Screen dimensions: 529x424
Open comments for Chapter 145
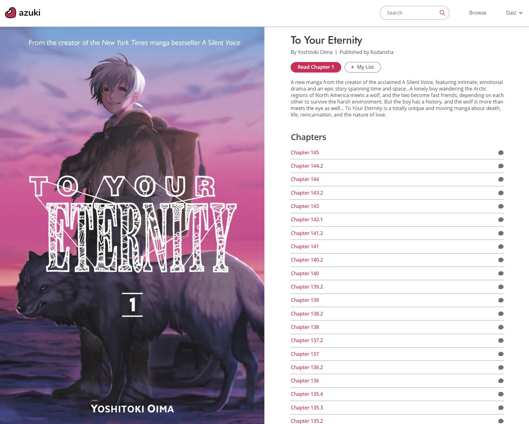tap(501, 152)
